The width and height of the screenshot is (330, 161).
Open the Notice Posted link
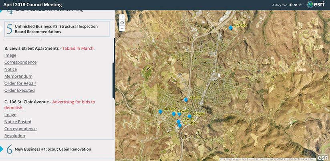tap(18, 122)
